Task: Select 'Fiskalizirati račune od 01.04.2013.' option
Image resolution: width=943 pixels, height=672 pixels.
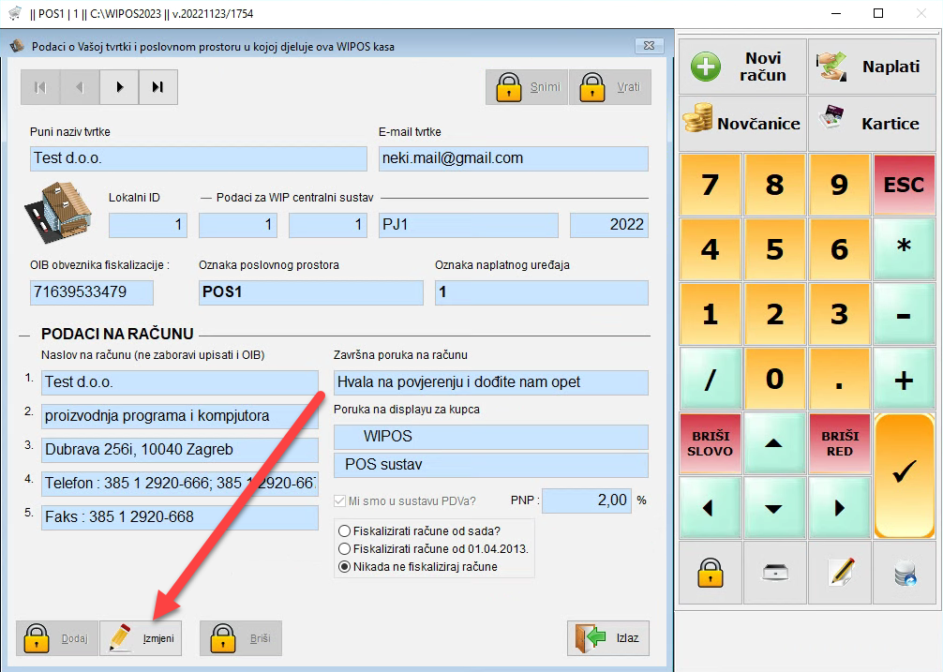Action: point(345,548)
